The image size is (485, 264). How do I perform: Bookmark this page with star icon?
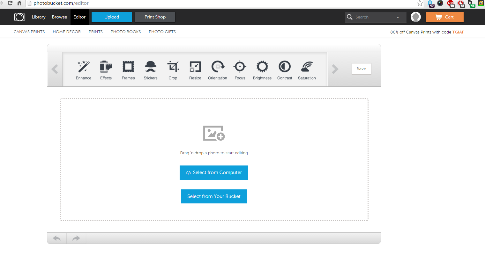pyautogui.click(x=420, y=3)
